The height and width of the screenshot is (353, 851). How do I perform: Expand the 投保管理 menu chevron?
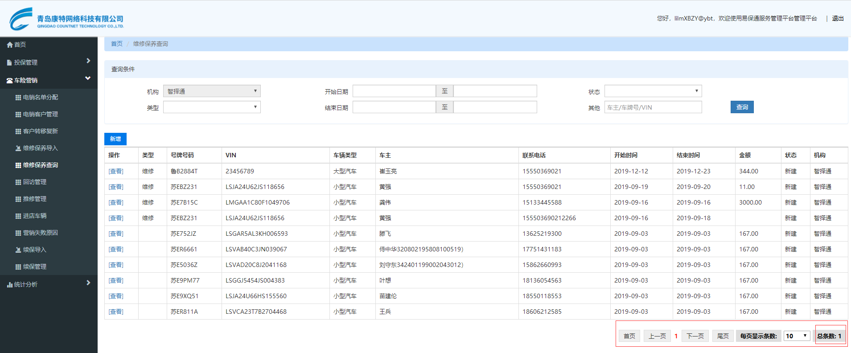[88, 61]
